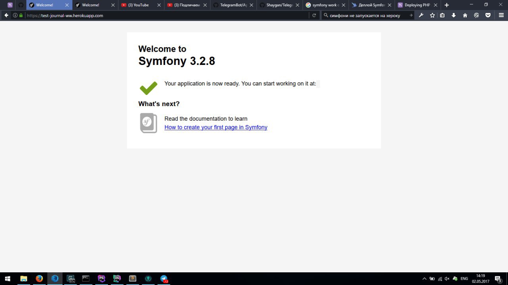Switch to the Деплой Symfony tab
Screen dimensions: 508x285
point(371,5)
